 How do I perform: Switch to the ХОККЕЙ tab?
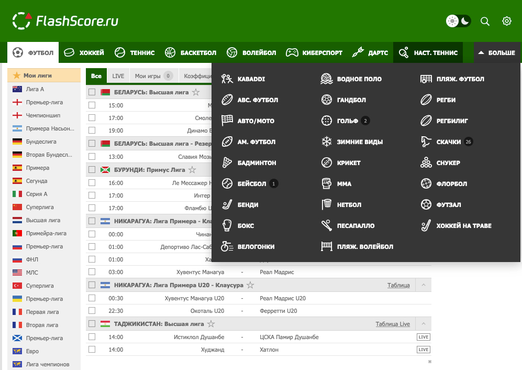click(x=84, y=52)
